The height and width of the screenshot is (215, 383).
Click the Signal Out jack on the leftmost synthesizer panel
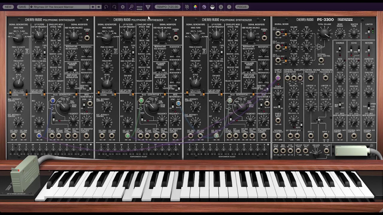coord(87,38)
